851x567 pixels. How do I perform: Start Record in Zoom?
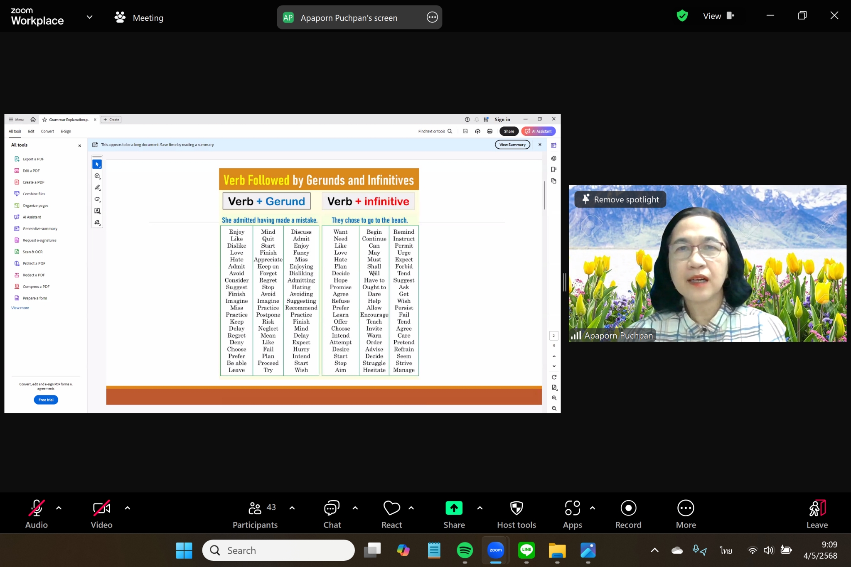pos(628,514)
